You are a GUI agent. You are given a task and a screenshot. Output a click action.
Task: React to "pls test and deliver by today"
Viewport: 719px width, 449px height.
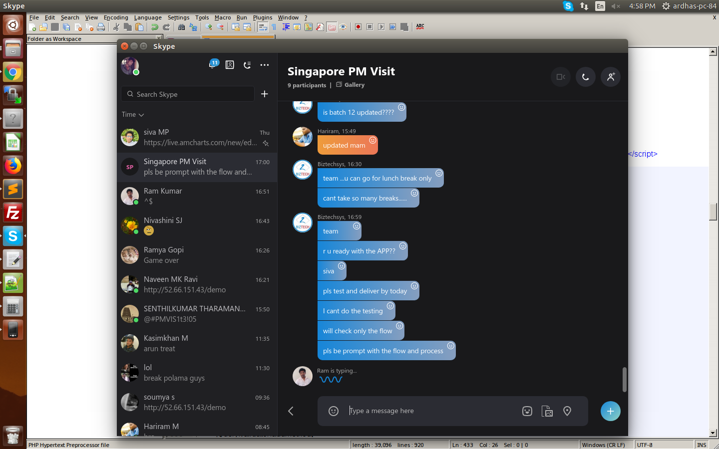click(x=414, y=286)
